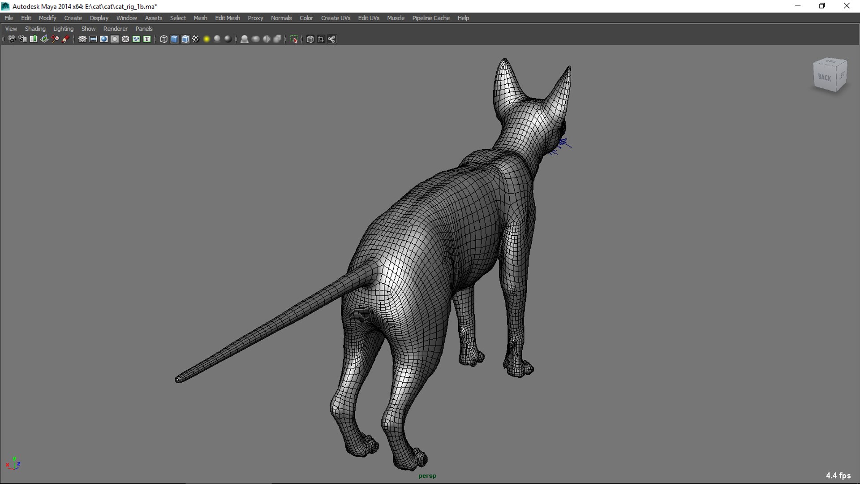This screenshot has height=484, width=860.
Task: Toggle the Safe Title icon
Action: (x=147, y=39)
